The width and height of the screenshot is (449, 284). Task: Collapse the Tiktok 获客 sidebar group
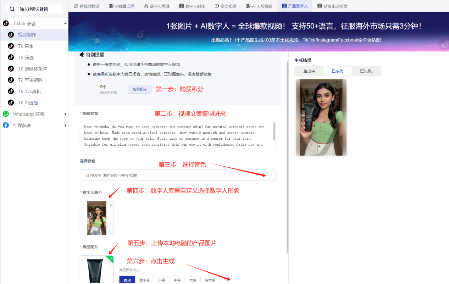[65, 24]
